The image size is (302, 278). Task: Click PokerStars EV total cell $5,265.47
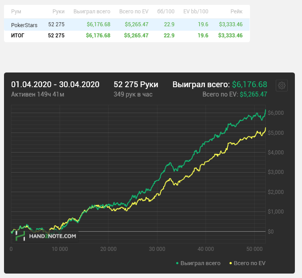(137, 24)
